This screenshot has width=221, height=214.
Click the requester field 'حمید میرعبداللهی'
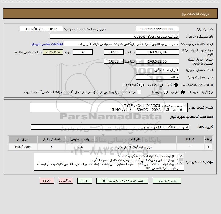click(121, 44)
